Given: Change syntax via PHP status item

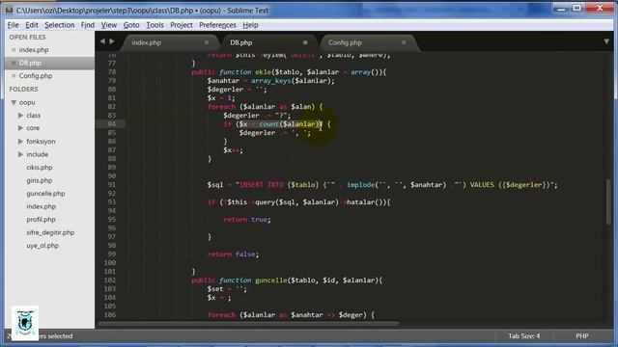Looking at the screenshot, I should [582, 336].
